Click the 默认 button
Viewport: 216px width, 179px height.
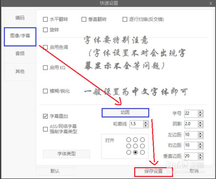[x=55, y=171]
